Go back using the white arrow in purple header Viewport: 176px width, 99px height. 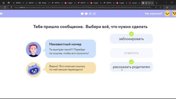(x=2, y=13)
